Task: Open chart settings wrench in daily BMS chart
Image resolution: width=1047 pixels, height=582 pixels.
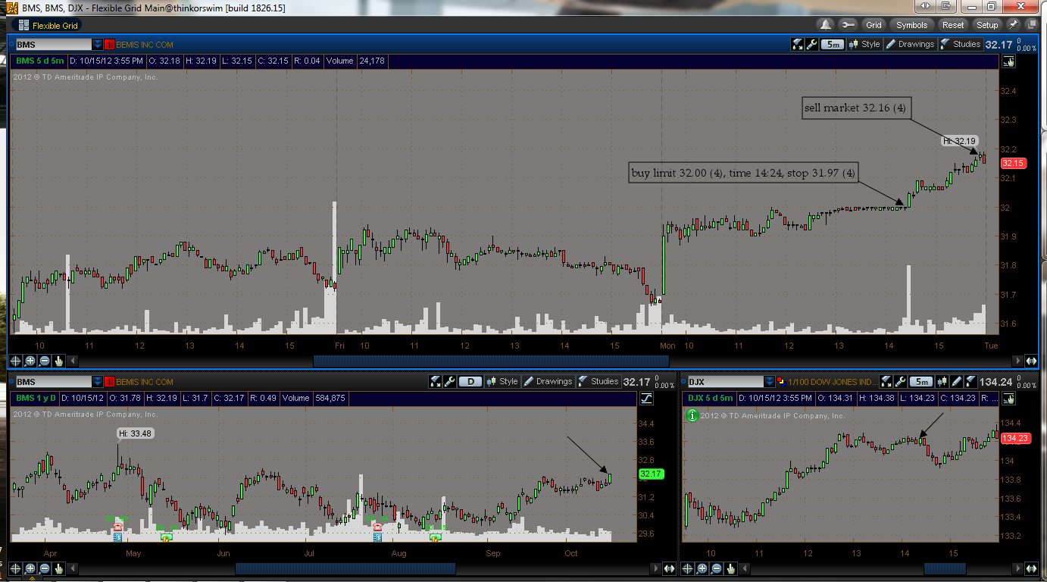Action: (x=449, y=381)
